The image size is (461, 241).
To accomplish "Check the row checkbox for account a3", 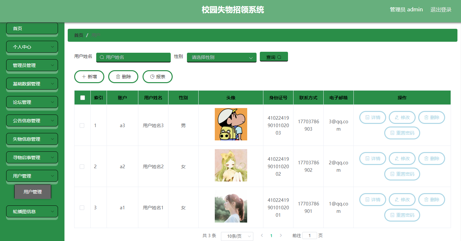I will (82, 126).
